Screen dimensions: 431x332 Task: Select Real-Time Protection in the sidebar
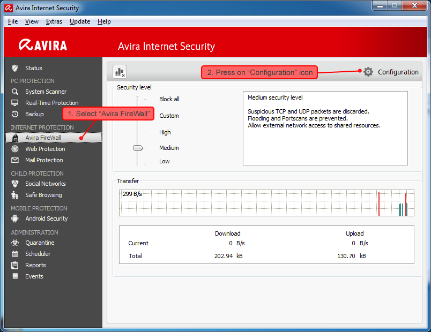coord(51,102)
